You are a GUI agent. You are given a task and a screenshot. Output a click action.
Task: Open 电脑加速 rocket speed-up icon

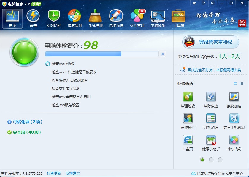[x=116, y=19]
